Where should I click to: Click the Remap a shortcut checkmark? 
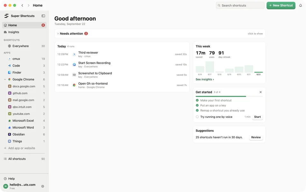tap(197, 110)
